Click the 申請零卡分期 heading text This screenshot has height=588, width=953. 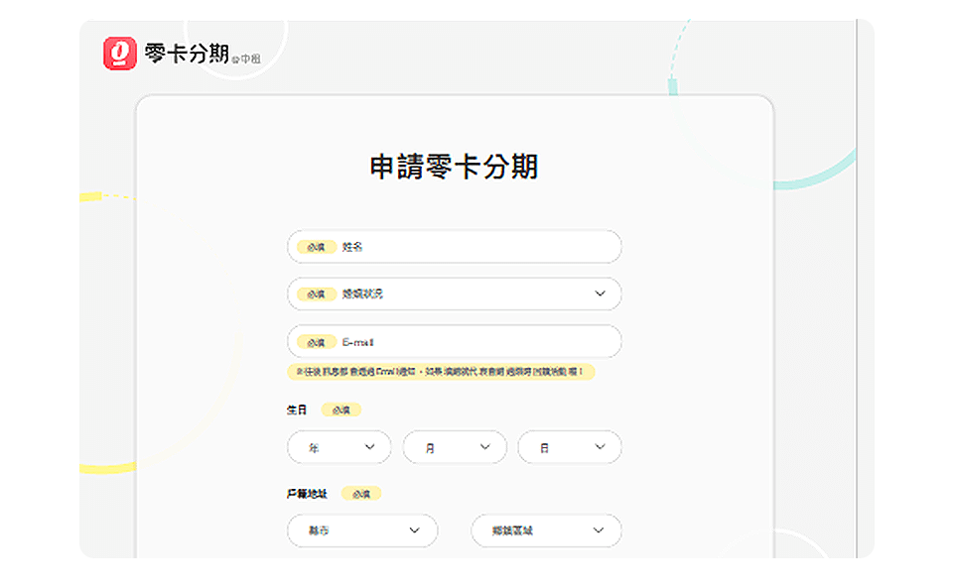point(454,167)
